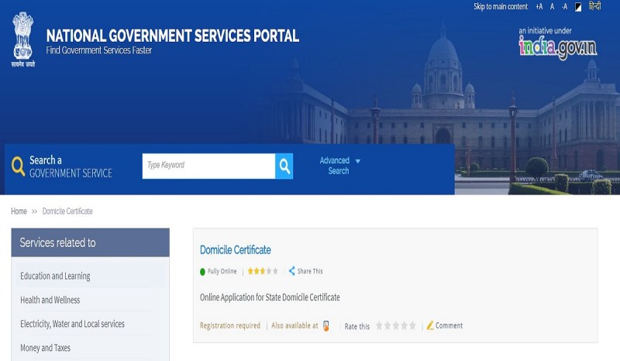Viewport: 620px width, 361px height.
Task: Click the Comment pencil icon
Action: [430, 325]
